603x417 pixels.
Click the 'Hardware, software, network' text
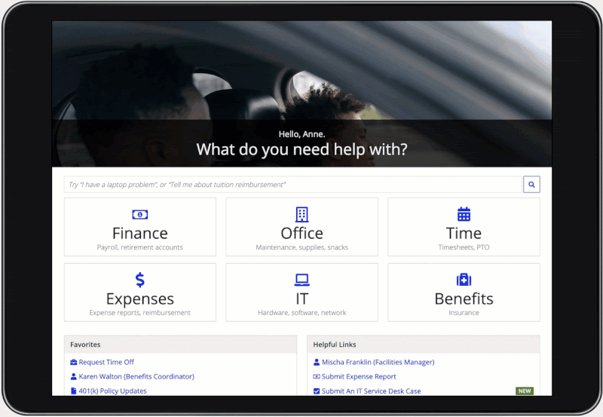pyautogui.click(x=302, y=313)
